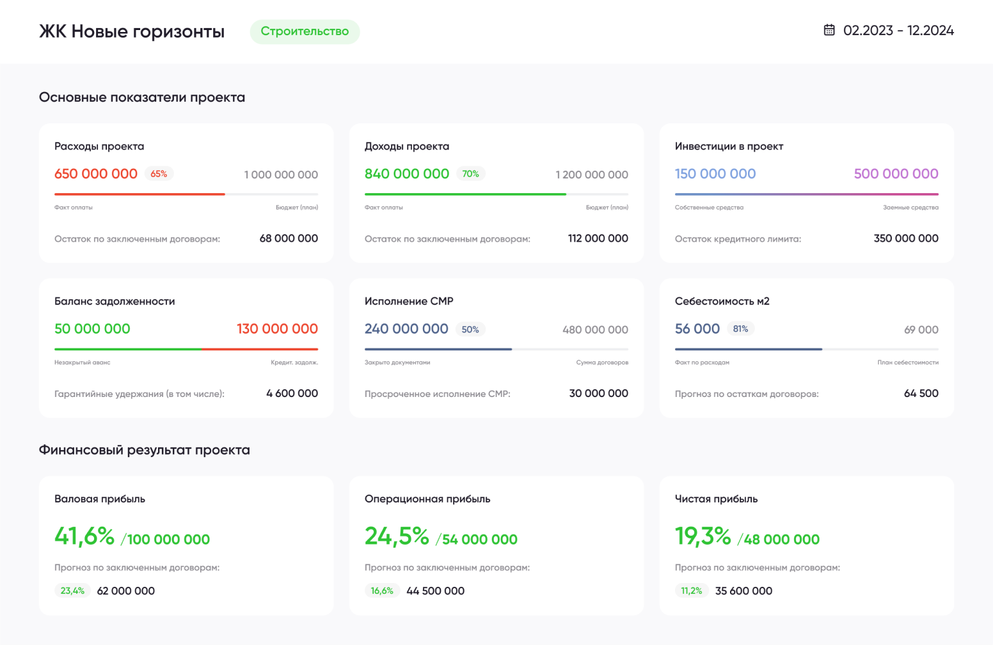
Task: Click the 81% badge in Себестоимость м2
Action: pos(740,329)
